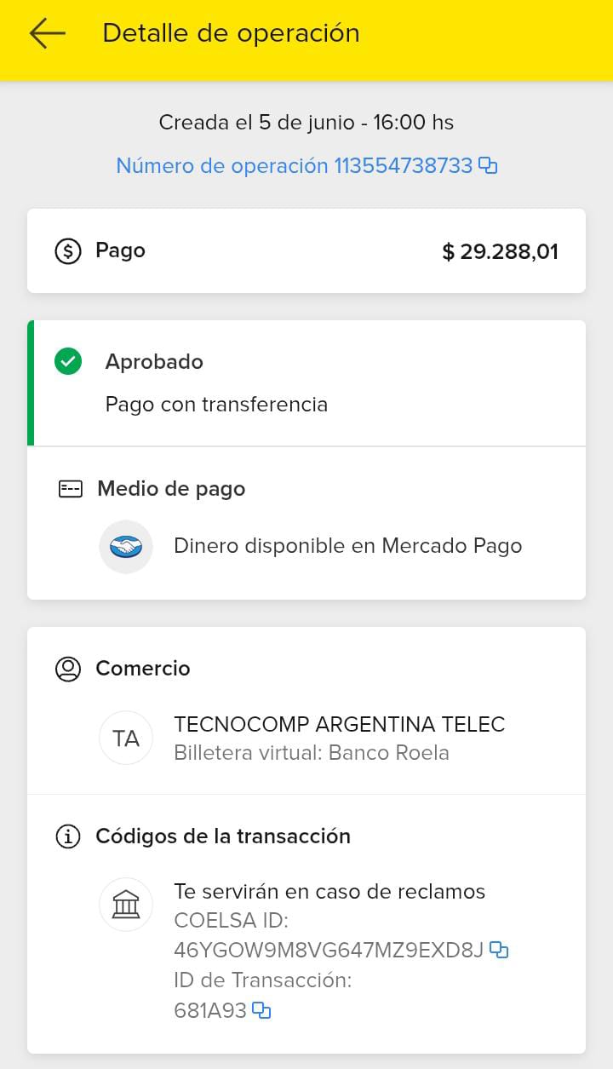Tap the TA merchant avatar

pyautogui.click(x=126, y=738)
